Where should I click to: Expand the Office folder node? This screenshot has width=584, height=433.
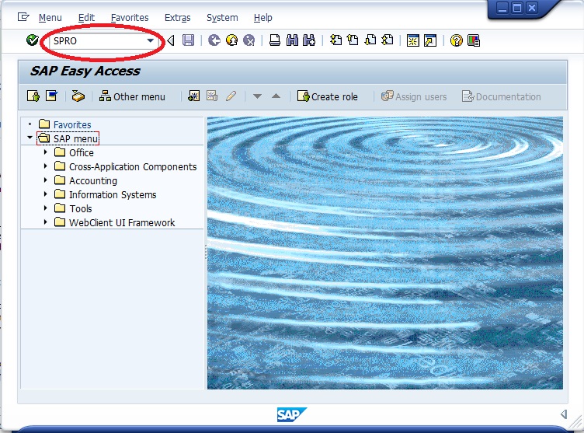point(46,152)
